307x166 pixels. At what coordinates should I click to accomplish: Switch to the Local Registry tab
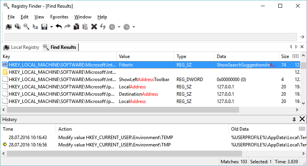[21, 47]
